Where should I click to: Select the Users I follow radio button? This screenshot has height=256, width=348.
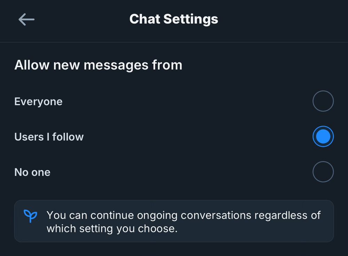point(323,137)
